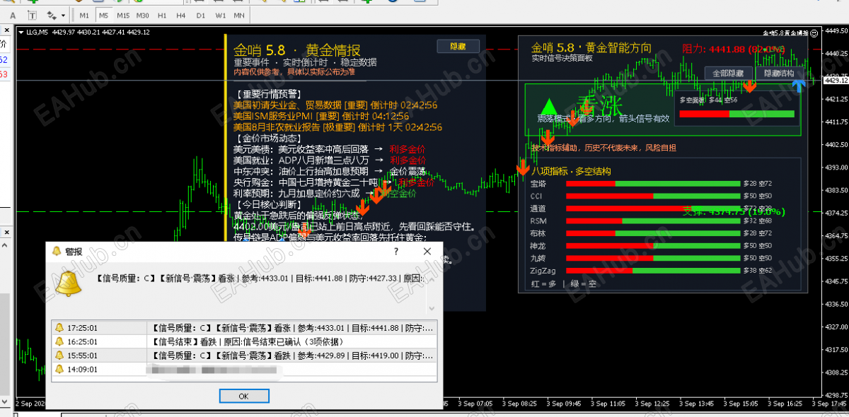Switch chart to H1 timeframe
Screen dimensions: 849x417
click(162, 15)
